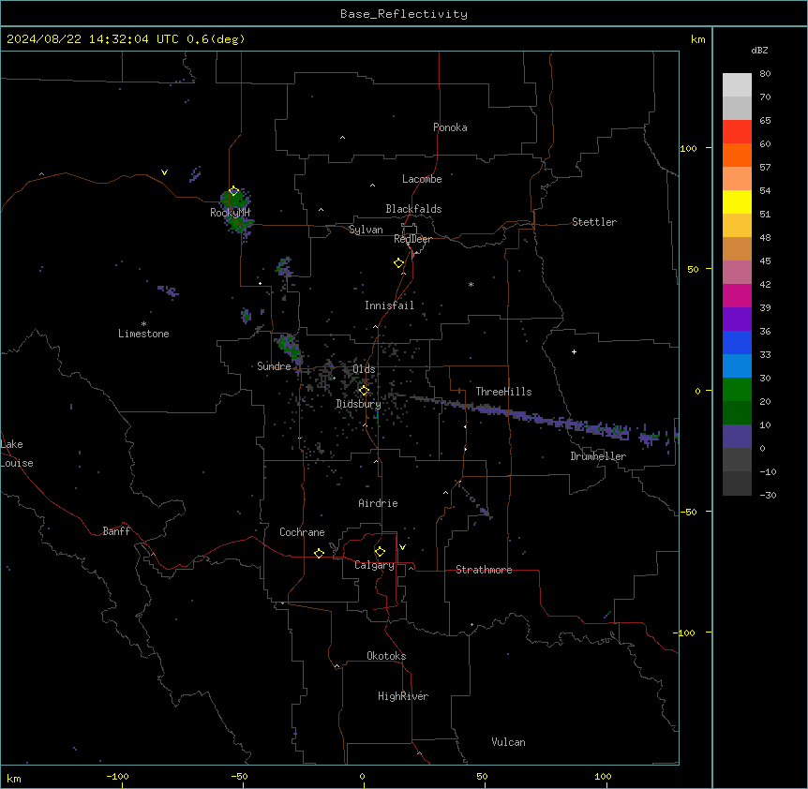
Task: Select the Olds label
Action: 364,369
